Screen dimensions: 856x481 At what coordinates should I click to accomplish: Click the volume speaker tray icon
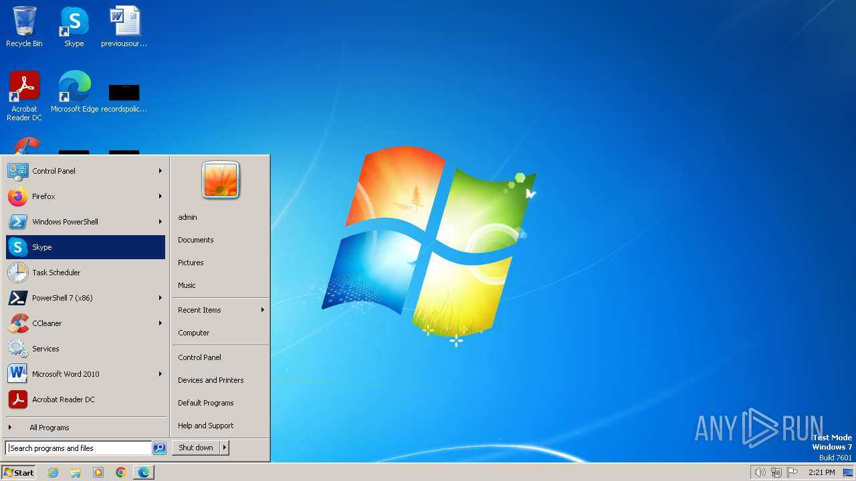point(760,472)
